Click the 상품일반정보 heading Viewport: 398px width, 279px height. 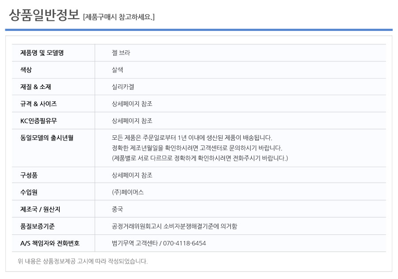(44, 15)
